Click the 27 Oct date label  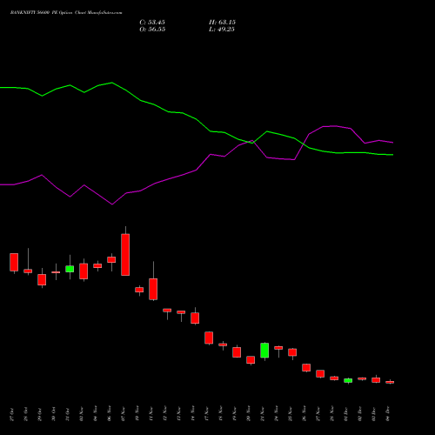[12, 414]
